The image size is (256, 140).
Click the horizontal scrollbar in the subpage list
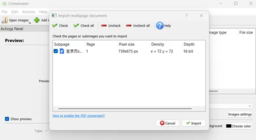point(125,109)
